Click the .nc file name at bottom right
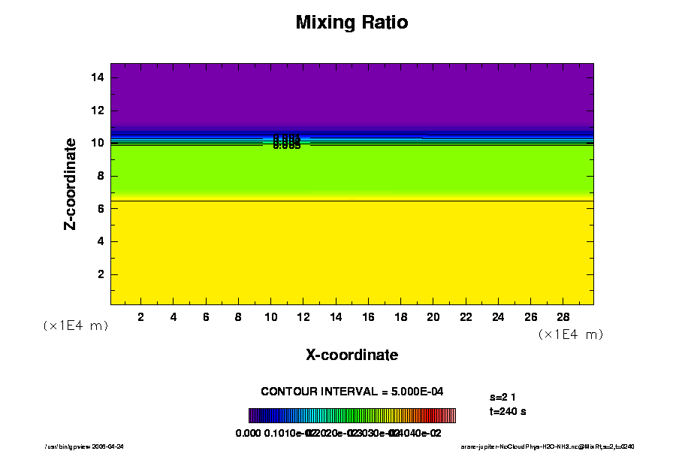This screenshot has height=451, width=676. tap(552, 446)
